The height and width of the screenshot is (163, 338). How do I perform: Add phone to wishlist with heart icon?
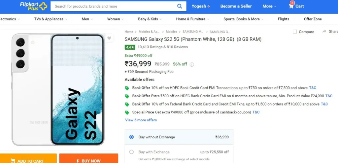point(109,38)
